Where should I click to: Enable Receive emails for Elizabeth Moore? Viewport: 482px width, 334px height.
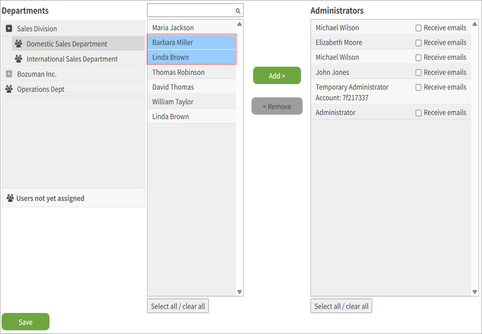[x=418, y=42]
